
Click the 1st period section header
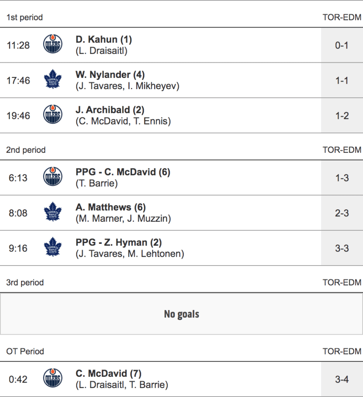(24, 17)
